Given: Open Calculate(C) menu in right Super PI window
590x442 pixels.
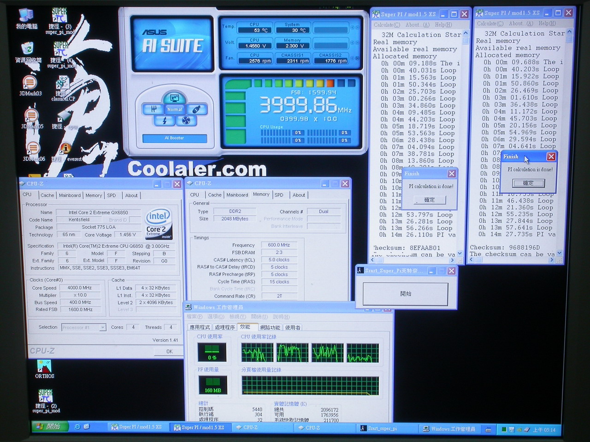Looking at the screenshot, I should [490, 23].
